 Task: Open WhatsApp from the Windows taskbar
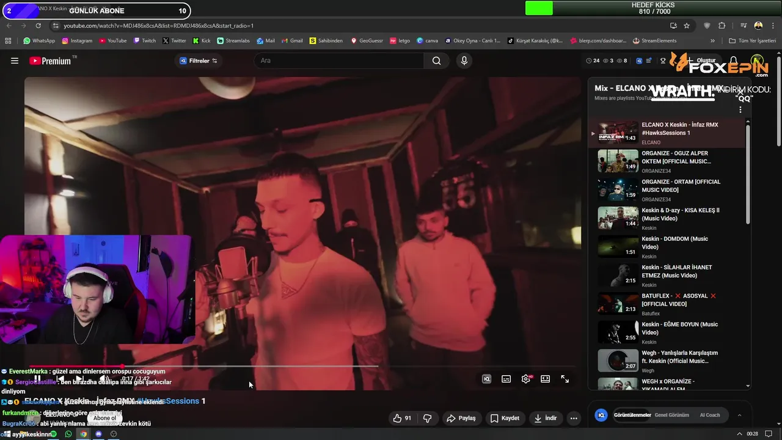pos(68,434)
